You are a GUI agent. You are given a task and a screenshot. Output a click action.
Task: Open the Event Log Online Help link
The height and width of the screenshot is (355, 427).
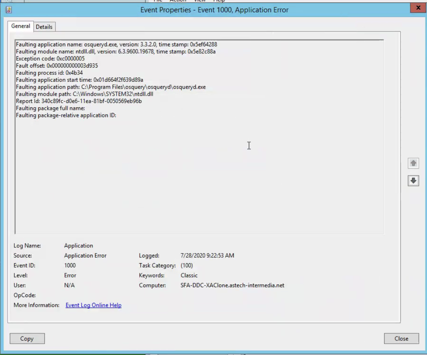click(x=93, y=305)
